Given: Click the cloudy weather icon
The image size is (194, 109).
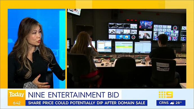Looking at the screenshot, I should tap(172, 103).
